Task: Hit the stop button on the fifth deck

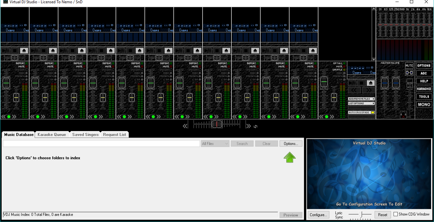Action: [x=130, y=50]
